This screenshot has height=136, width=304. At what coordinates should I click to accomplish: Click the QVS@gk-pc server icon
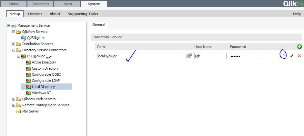[x=24, y=38]
